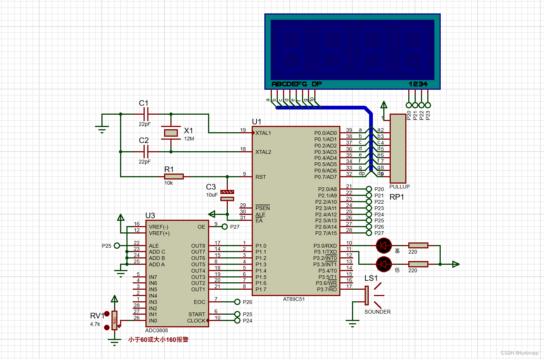Select the ADC0808 chip U3 body
This screenshot has height=359, width=544.
177,274
